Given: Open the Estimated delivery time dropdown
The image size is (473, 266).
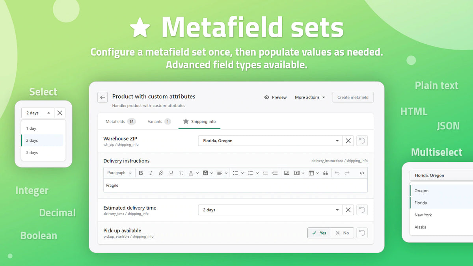Looking at the screenshot, I should tap(270, 210).
